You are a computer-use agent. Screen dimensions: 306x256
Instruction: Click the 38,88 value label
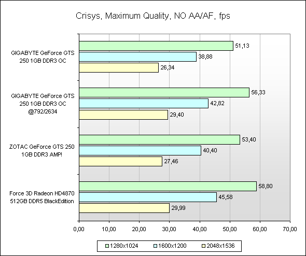205,56
